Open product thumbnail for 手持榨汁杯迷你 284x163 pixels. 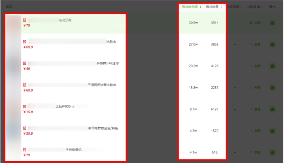pos(13,66)
